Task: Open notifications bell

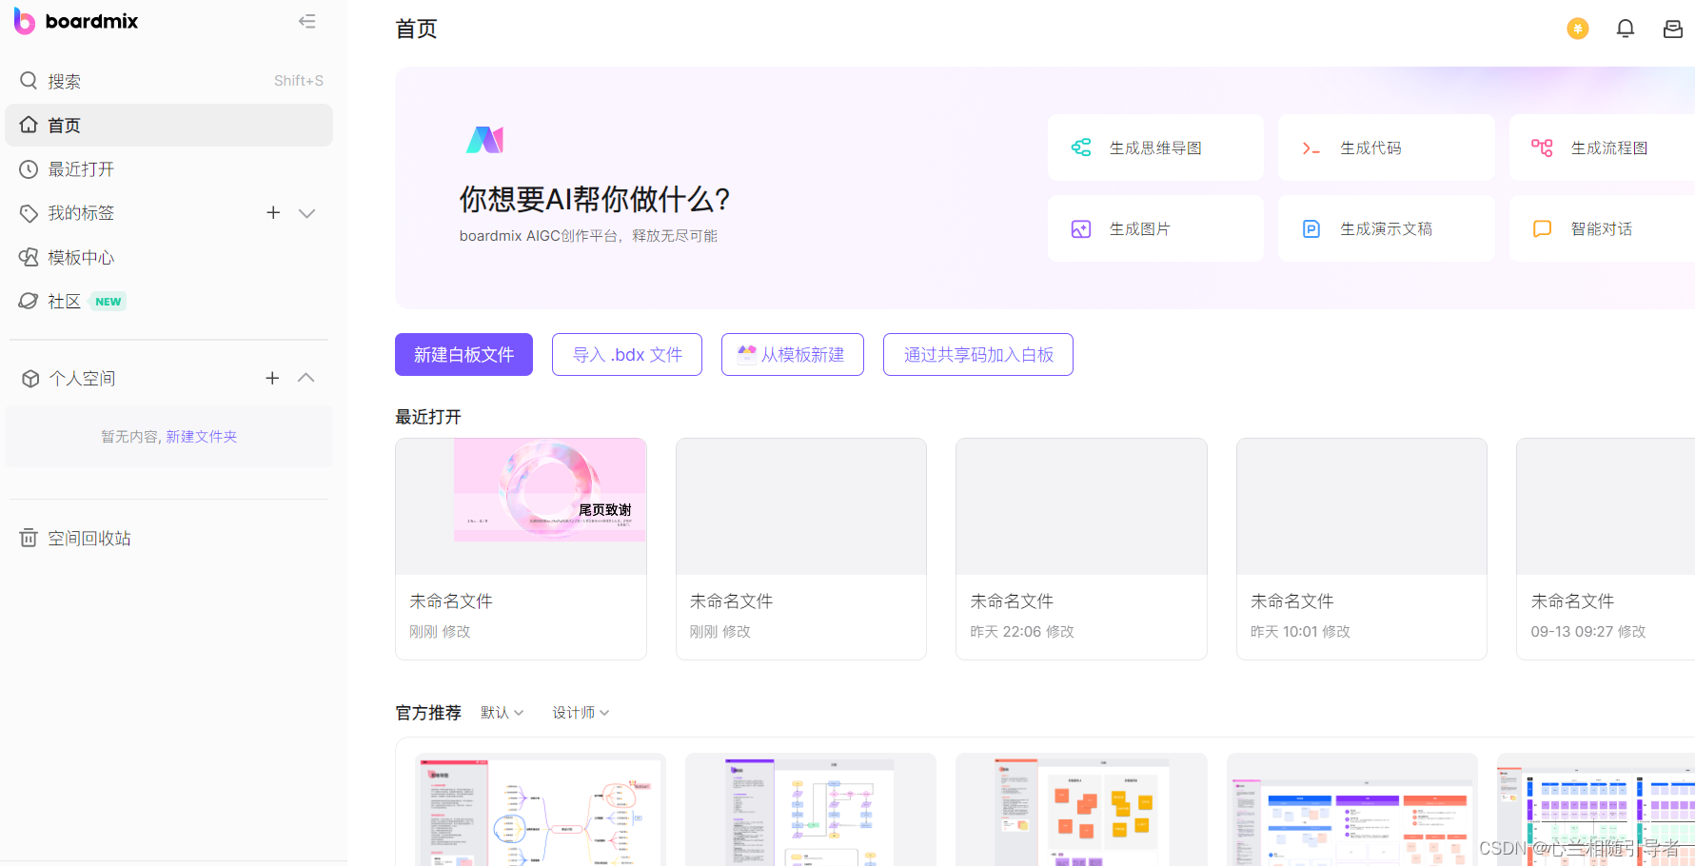Action: click(x=1626, y=29)
